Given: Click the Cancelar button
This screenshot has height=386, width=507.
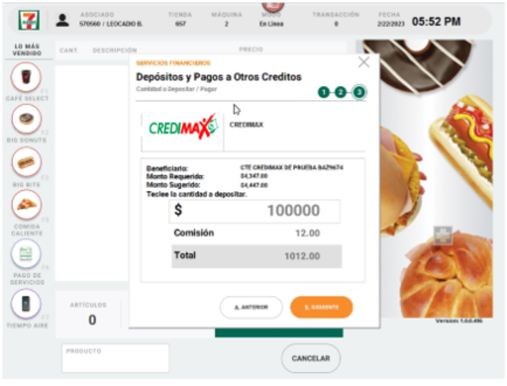Looking at the screenshot, I should pyautogui.click(x=311, y=358).
